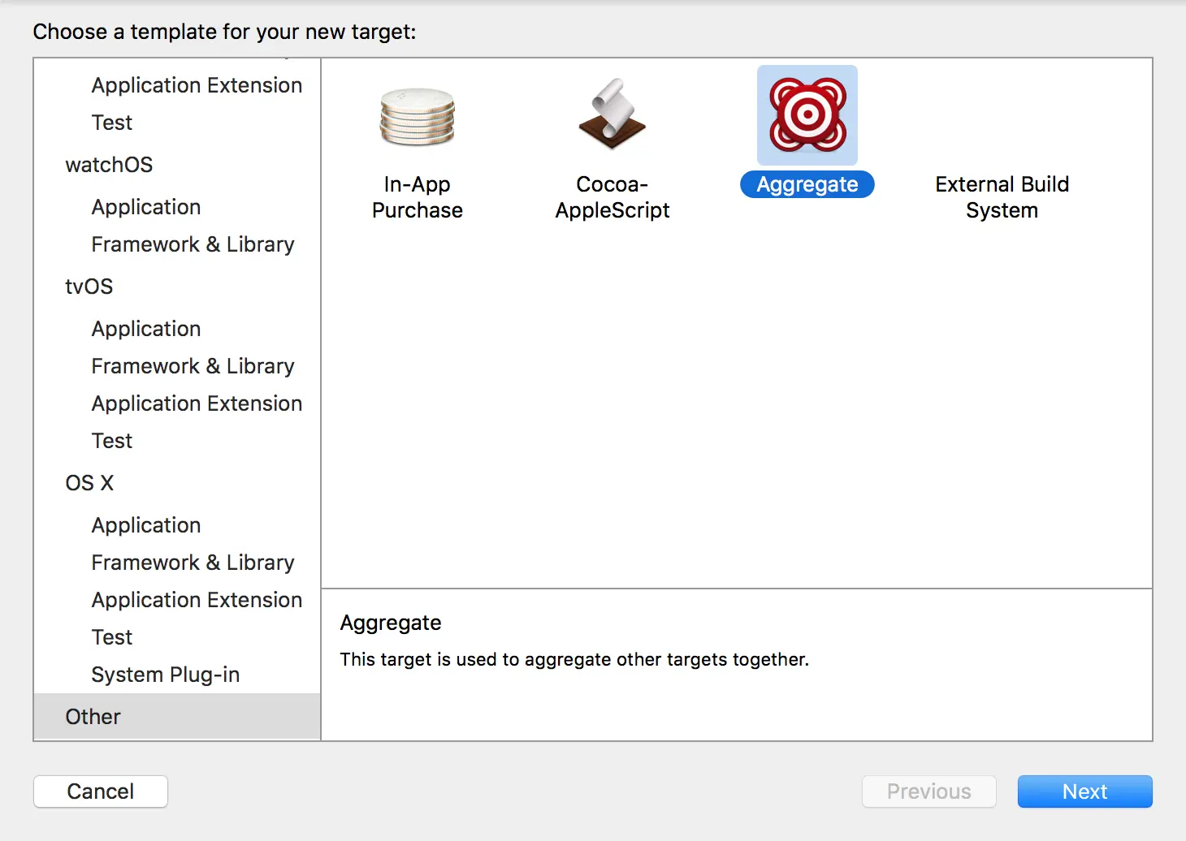Click the watchOS section header
Image resolution: width=1186 pixels, height=841 pixels.
(x=109, y=165)
